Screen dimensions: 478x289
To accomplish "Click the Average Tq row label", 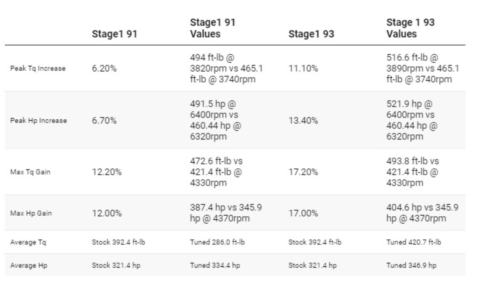I will coord(28,242).
